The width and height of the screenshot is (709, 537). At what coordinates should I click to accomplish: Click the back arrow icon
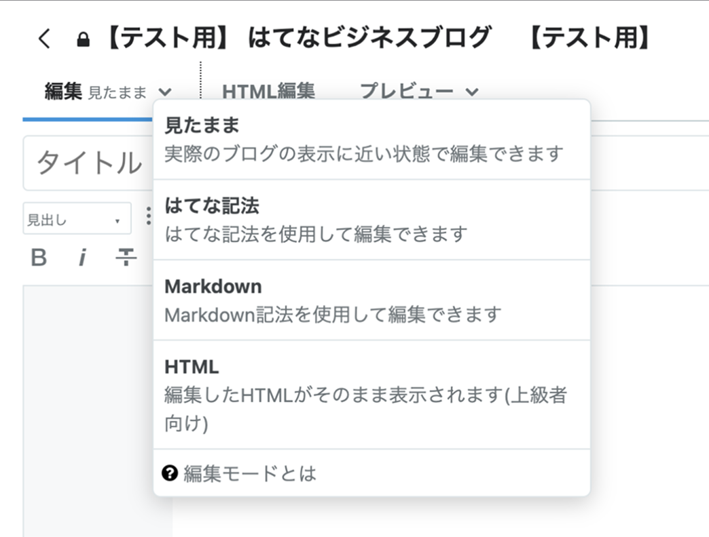(x=44, y=39)
